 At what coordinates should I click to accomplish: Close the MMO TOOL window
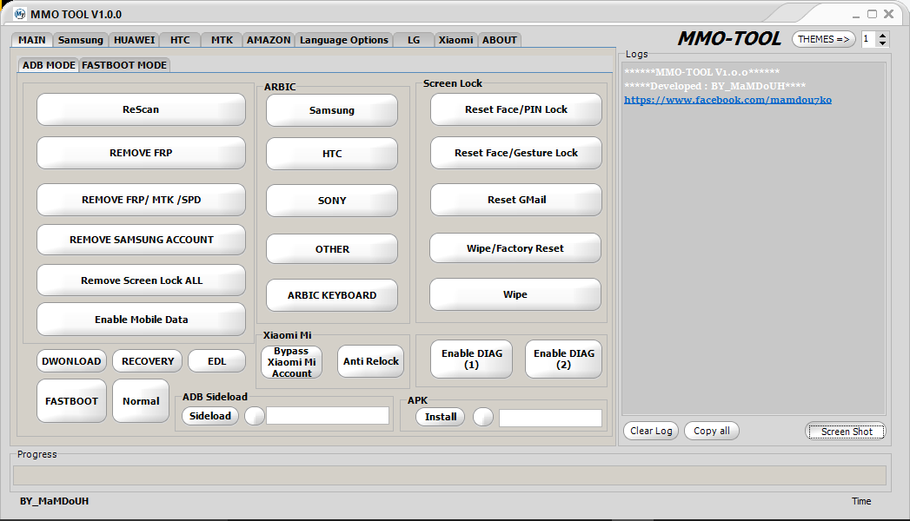(888, 14)
